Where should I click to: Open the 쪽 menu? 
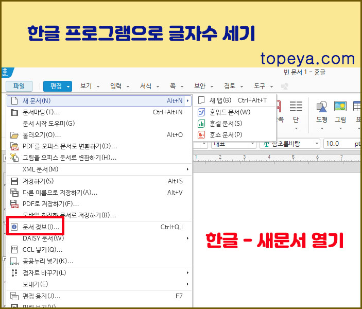coord(173,87)
